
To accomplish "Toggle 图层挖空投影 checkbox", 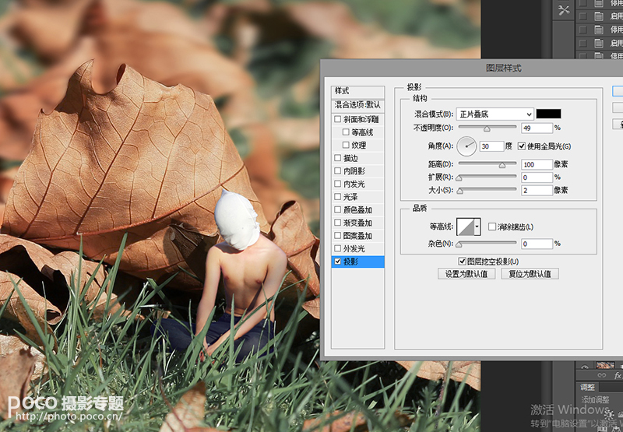I will point(462,262).
